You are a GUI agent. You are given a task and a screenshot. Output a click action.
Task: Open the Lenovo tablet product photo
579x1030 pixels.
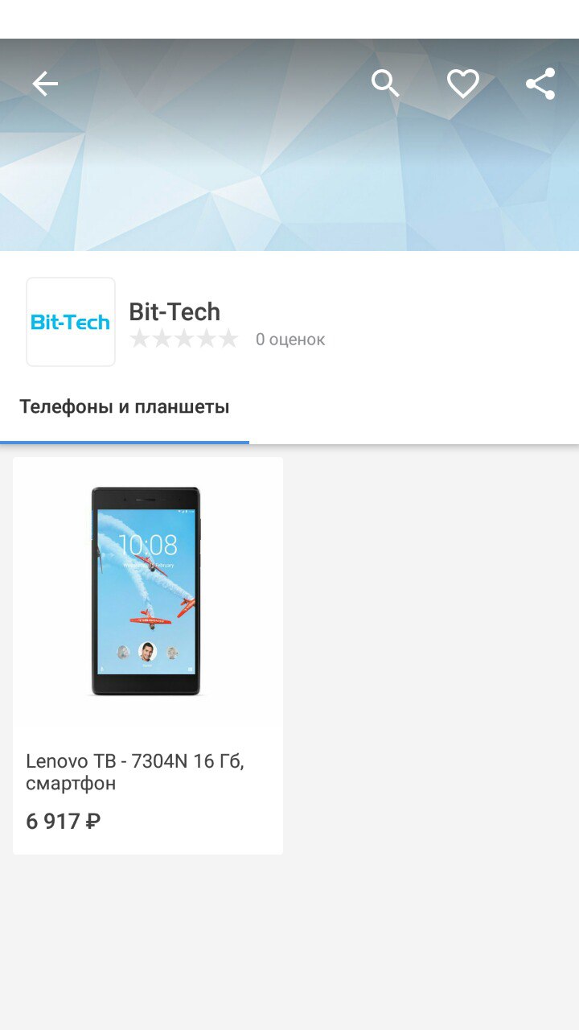(x=146, y=591)
